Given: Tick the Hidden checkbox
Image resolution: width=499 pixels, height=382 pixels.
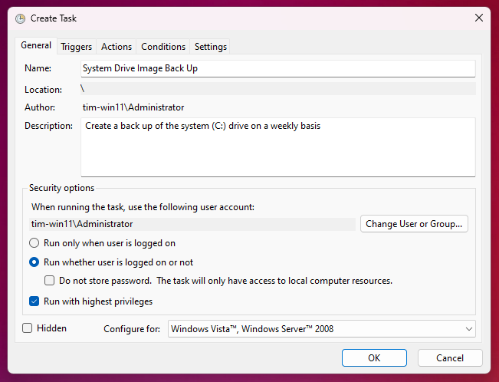Looking at the screenshot, I should [28, 328].
